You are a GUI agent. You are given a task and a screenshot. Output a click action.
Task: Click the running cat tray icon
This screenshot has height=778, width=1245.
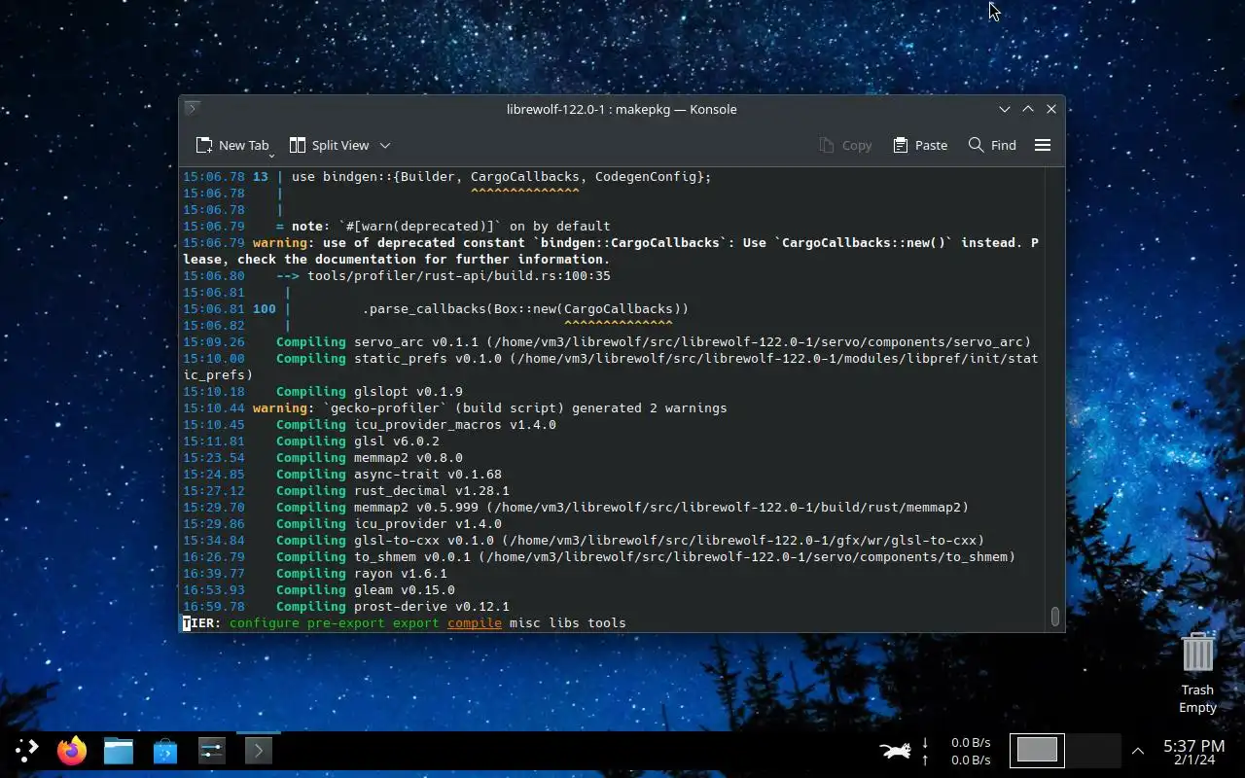point(895,751)
